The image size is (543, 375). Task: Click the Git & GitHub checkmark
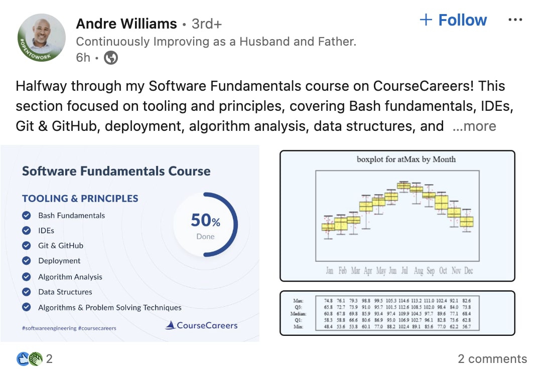coord(26,245)
